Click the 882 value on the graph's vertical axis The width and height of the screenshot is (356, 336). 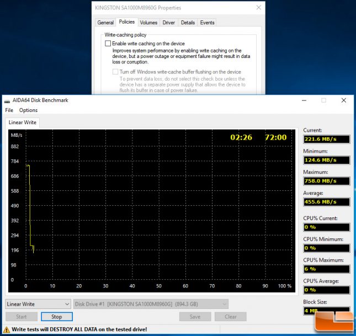pos(15,147)
